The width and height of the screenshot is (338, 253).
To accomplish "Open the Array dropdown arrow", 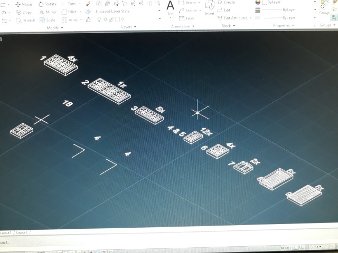I will click(x=81, y=20).
